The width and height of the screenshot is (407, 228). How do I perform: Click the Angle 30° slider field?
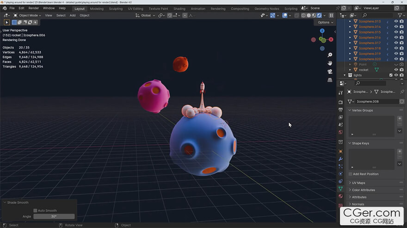click(54, 216)
